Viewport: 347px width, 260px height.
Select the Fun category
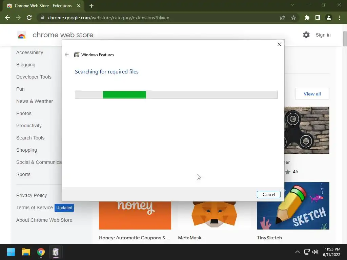click(20, 89)
